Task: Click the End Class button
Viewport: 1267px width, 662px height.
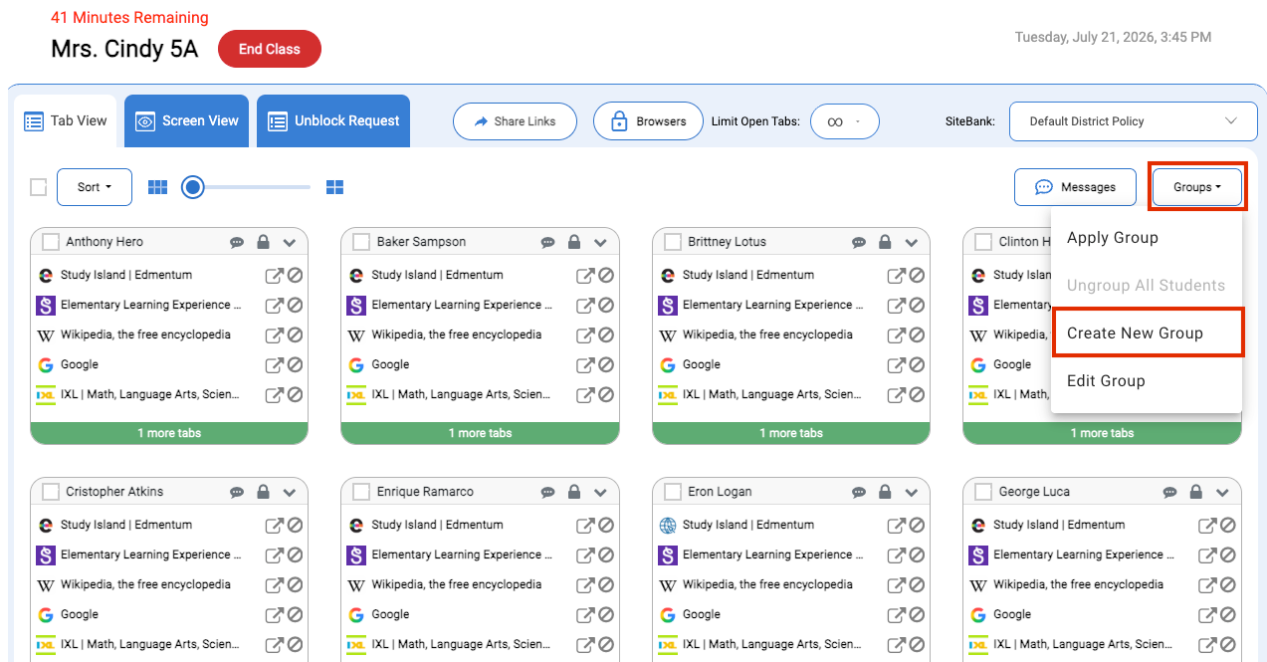Action: 270,49
